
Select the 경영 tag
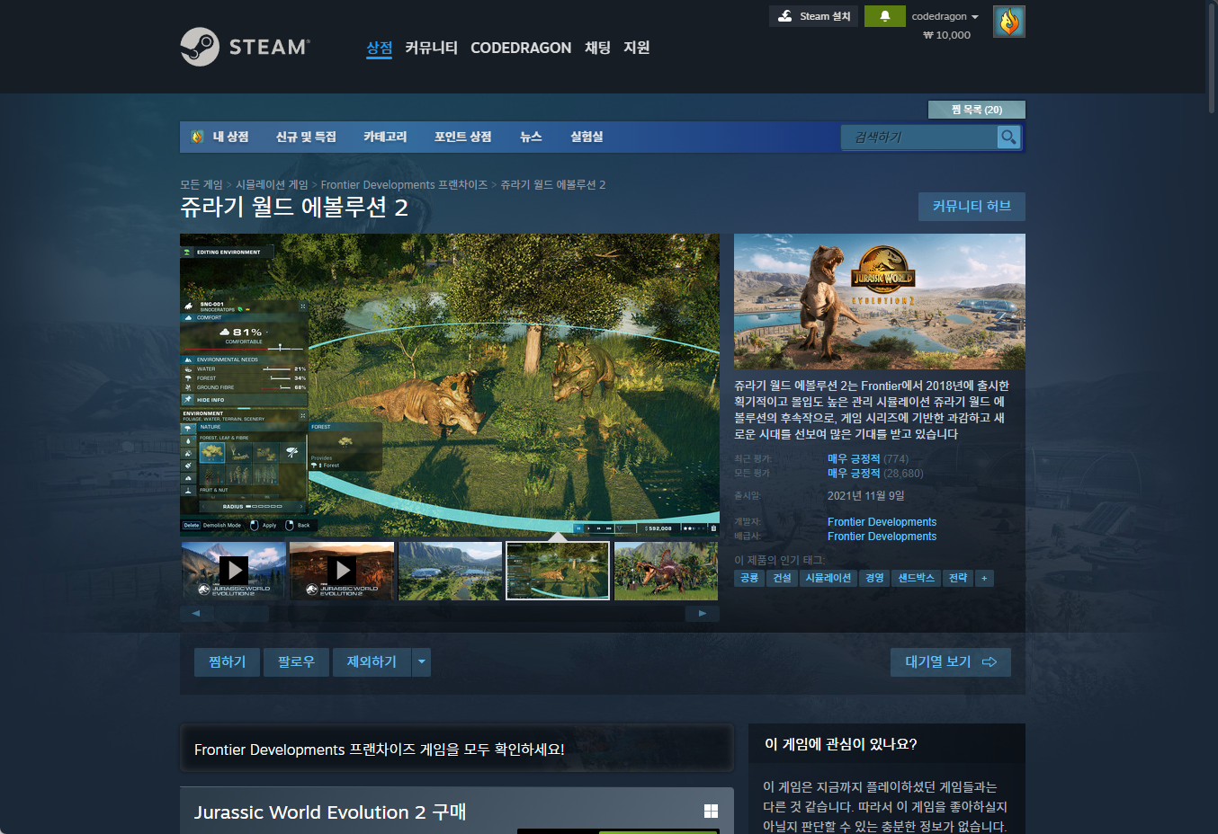(875, 578)
